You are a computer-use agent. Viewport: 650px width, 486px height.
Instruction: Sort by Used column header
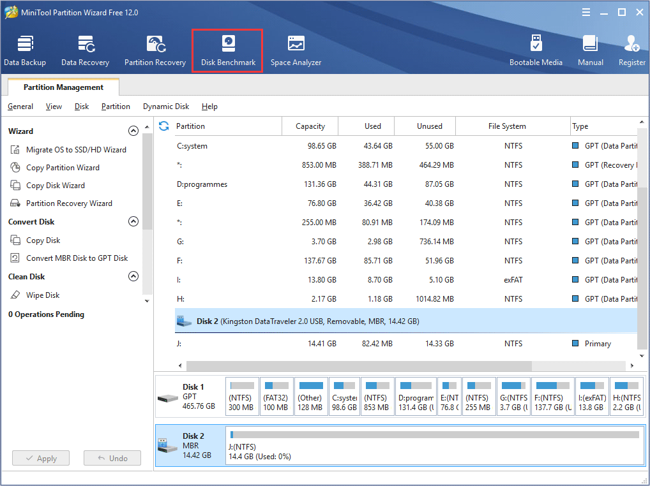(367, 126)
